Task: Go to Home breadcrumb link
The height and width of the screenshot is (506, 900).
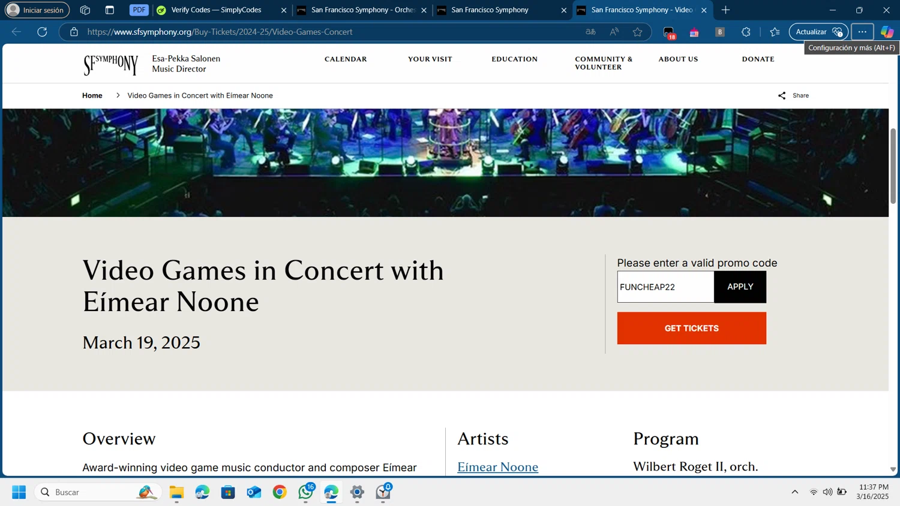Action: pos(92,95)
